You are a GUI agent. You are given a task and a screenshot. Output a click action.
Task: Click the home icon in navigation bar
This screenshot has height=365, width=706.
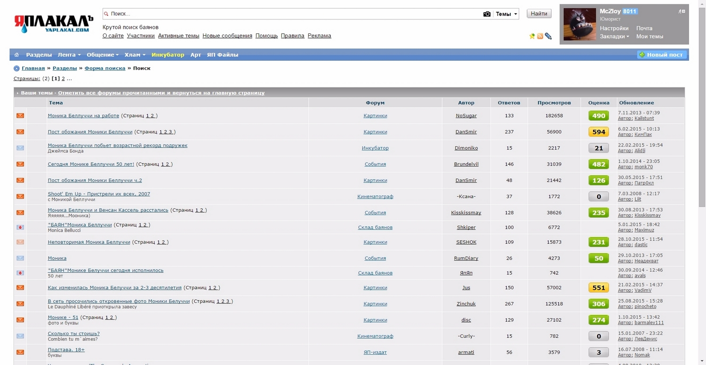(x=17, y=55)
